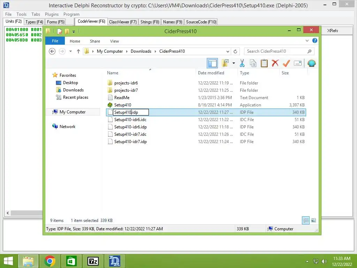This screenshot has width=357, height=268.
Task: Switch to the Strings (F8) tab in IDR
Action: tap(150, 22)
